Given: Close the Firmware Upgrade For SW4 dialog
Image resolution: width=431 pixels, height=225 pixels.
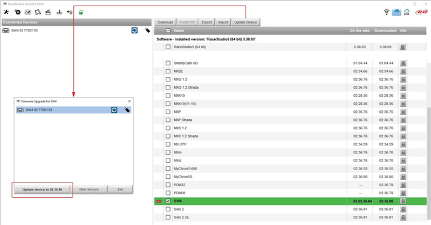Looking at the screenshot, I should (x=129, y=101).
